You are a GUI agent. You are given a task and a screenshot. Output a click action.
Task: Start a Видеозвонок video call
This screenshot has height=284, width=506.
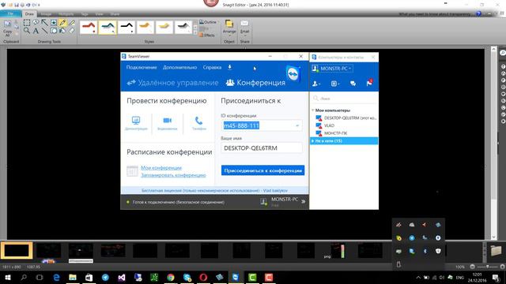pos(167,123)
